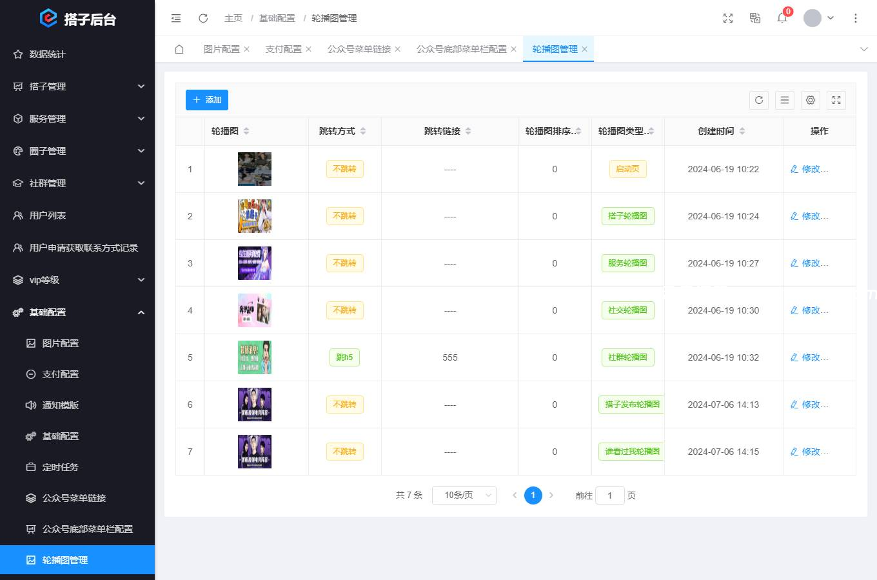Click the fullscreen icon in the top header
Screen dimensions: 877x580
pyautogui.click(x=727, y=18)
